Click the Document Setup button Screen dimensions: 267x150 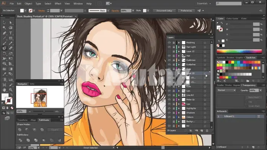click(x=164, y=11)
